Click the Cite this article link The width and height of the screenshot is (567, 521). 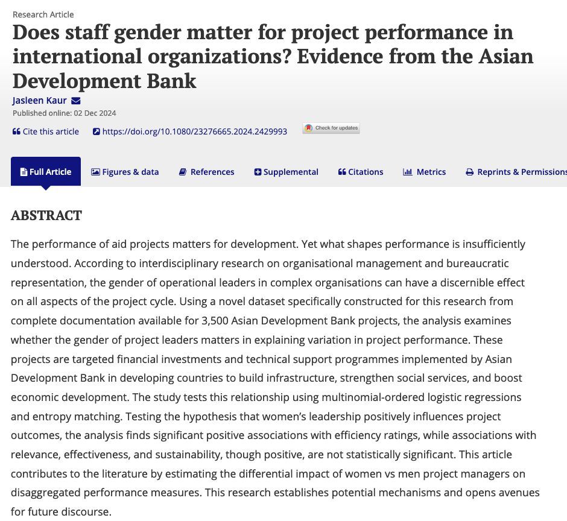46,131
